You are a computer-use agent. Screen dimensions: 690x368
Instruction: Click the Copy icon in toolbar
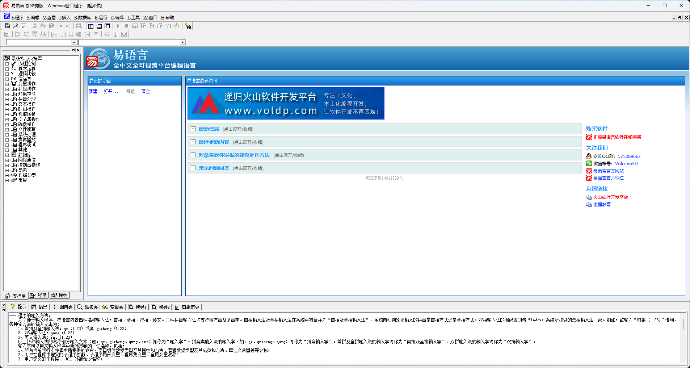tap(43, 26)
